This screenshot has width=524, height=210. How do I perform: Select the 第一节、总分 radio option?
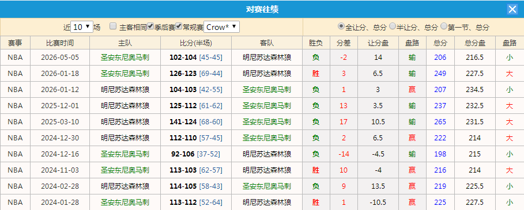pyautogui.click(x=444, y=26)
